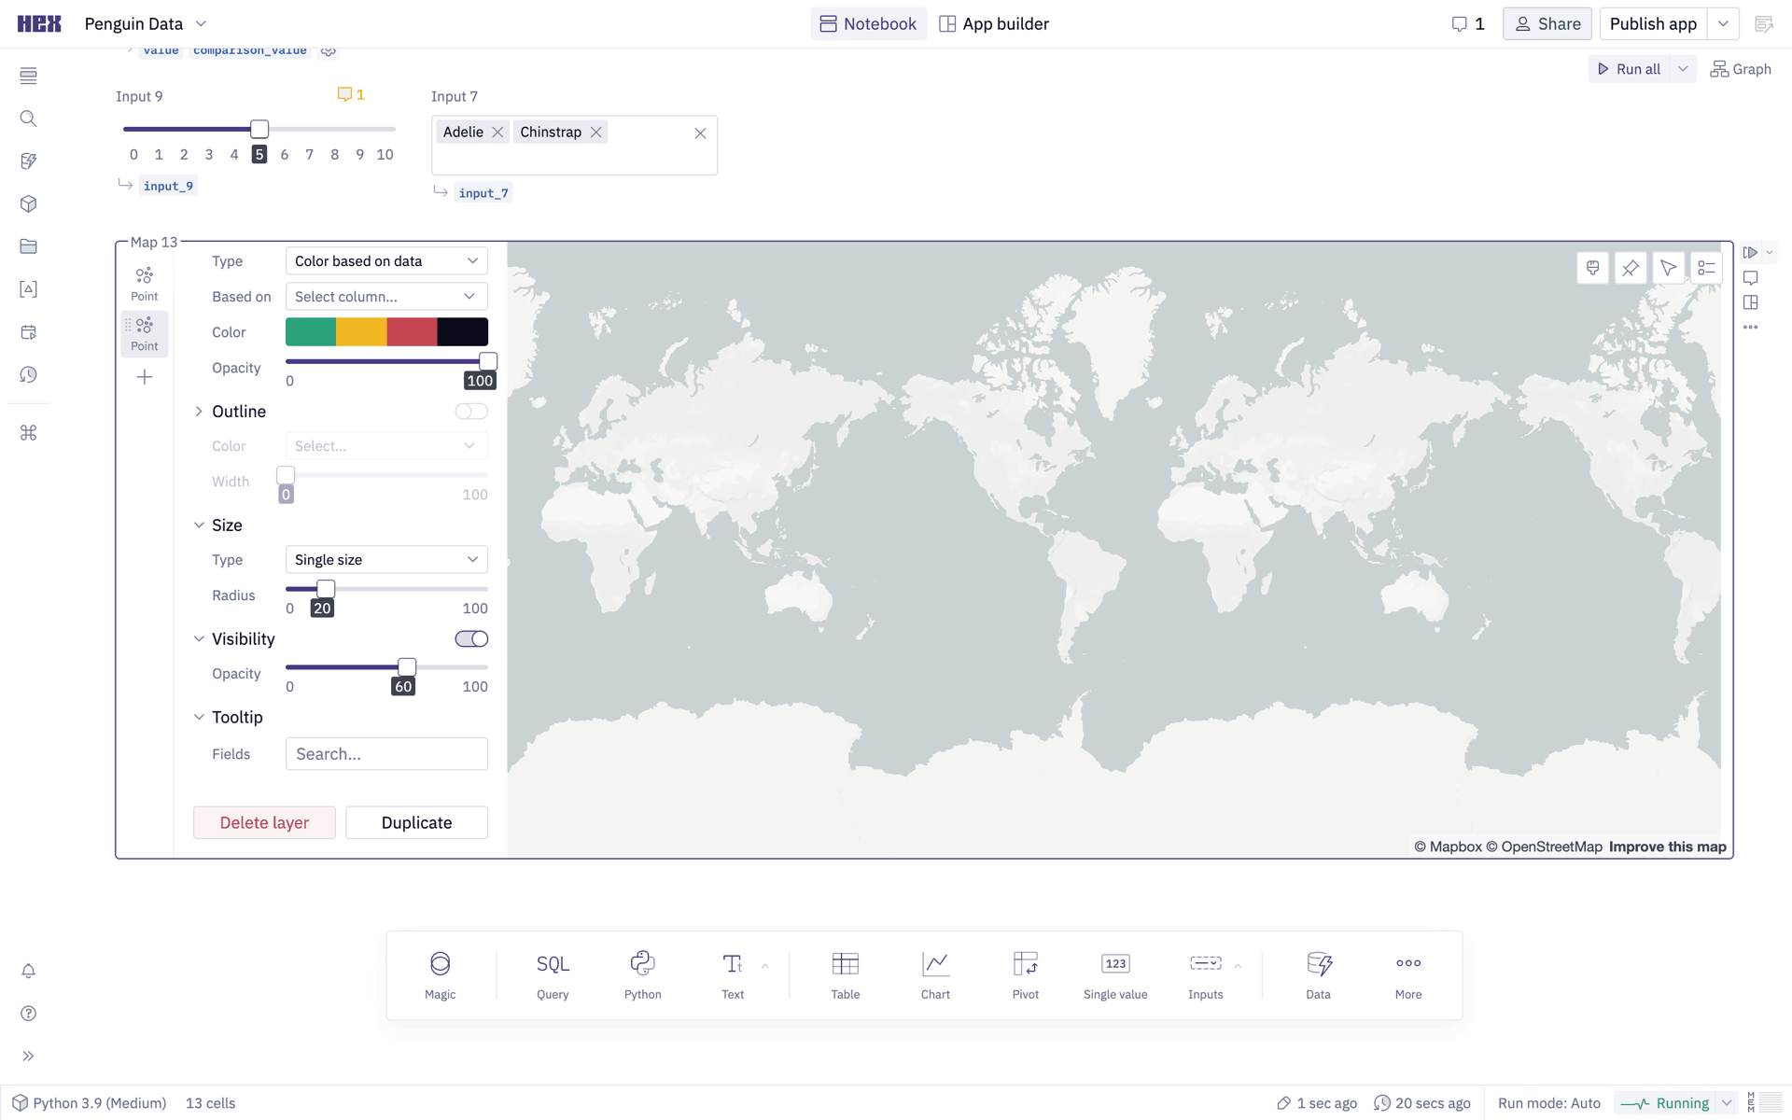The image size is (1792, 1120).
Task: Add a Pivot cell
Action: coord(1025,975)
